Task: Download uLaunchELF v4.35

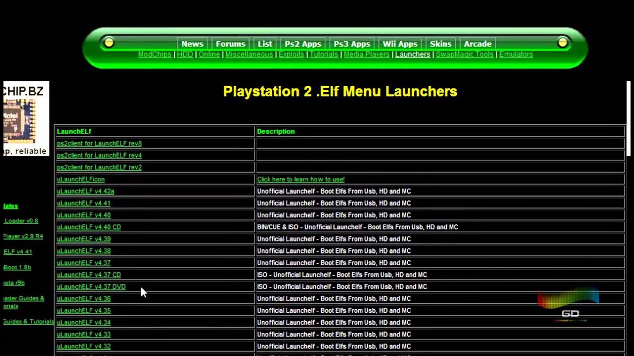Action: pos(84,311)
